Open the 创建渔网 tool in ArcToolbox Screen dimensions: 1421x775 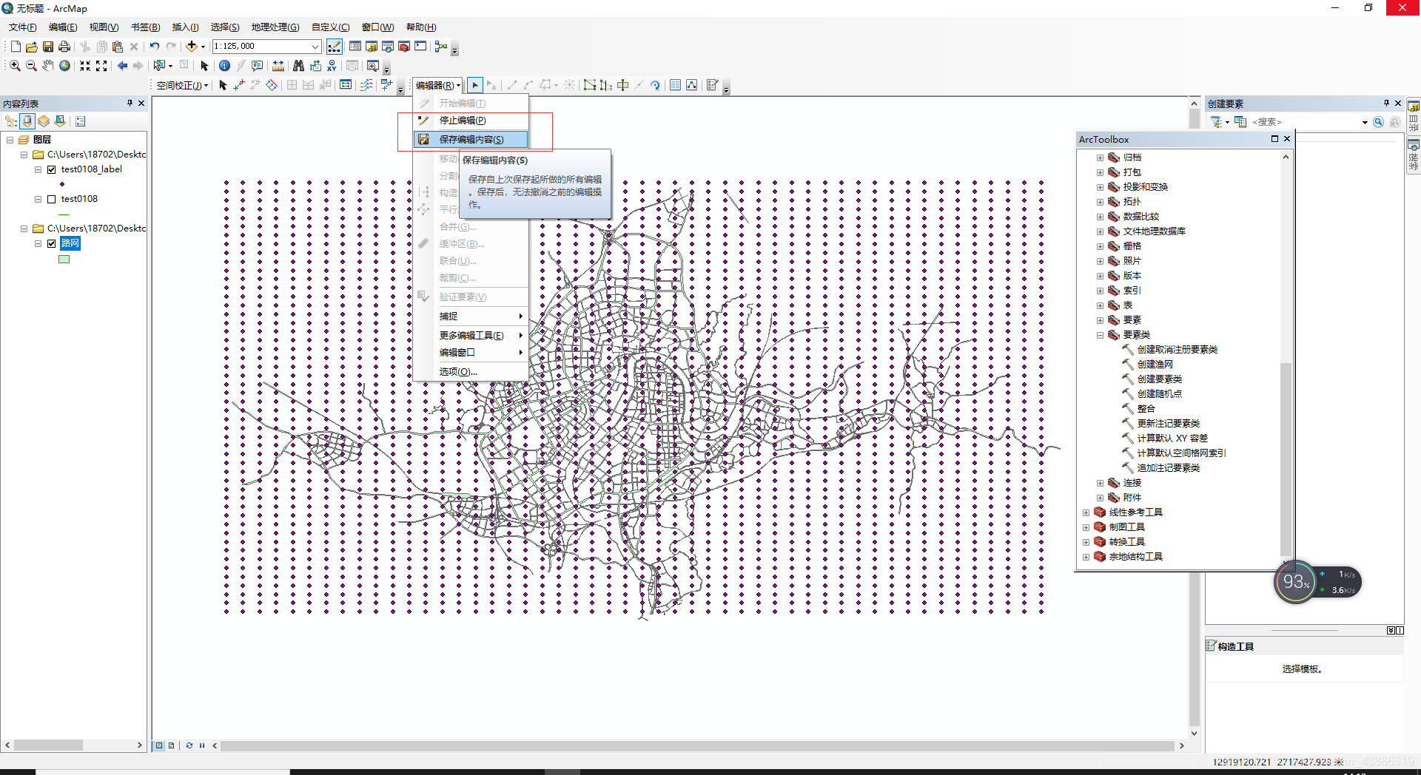1155,365
